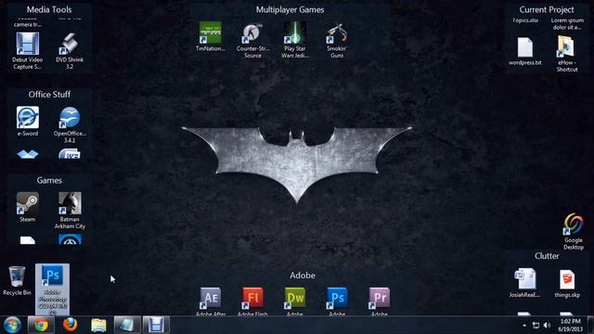Open Windows Explorer taskbar folder
Screen dimensions: 594x334
pyautogui.click(x=98, y=325)
